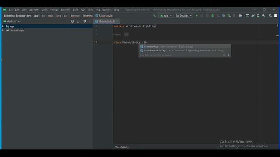Click the Apply Changes and Restart Activity icon
280x157 pixels.
[x=202, y=16]
